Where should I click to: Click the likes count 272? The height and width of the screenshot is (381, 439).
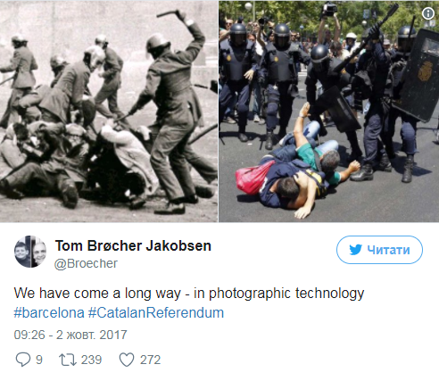[151, 360]
